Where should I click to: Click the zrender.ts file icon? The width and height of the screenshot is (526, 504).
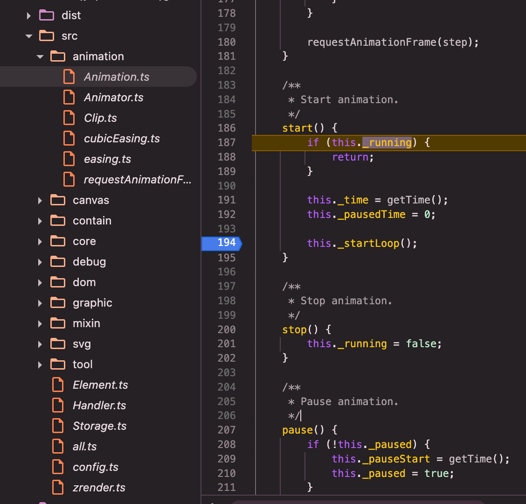58,488
